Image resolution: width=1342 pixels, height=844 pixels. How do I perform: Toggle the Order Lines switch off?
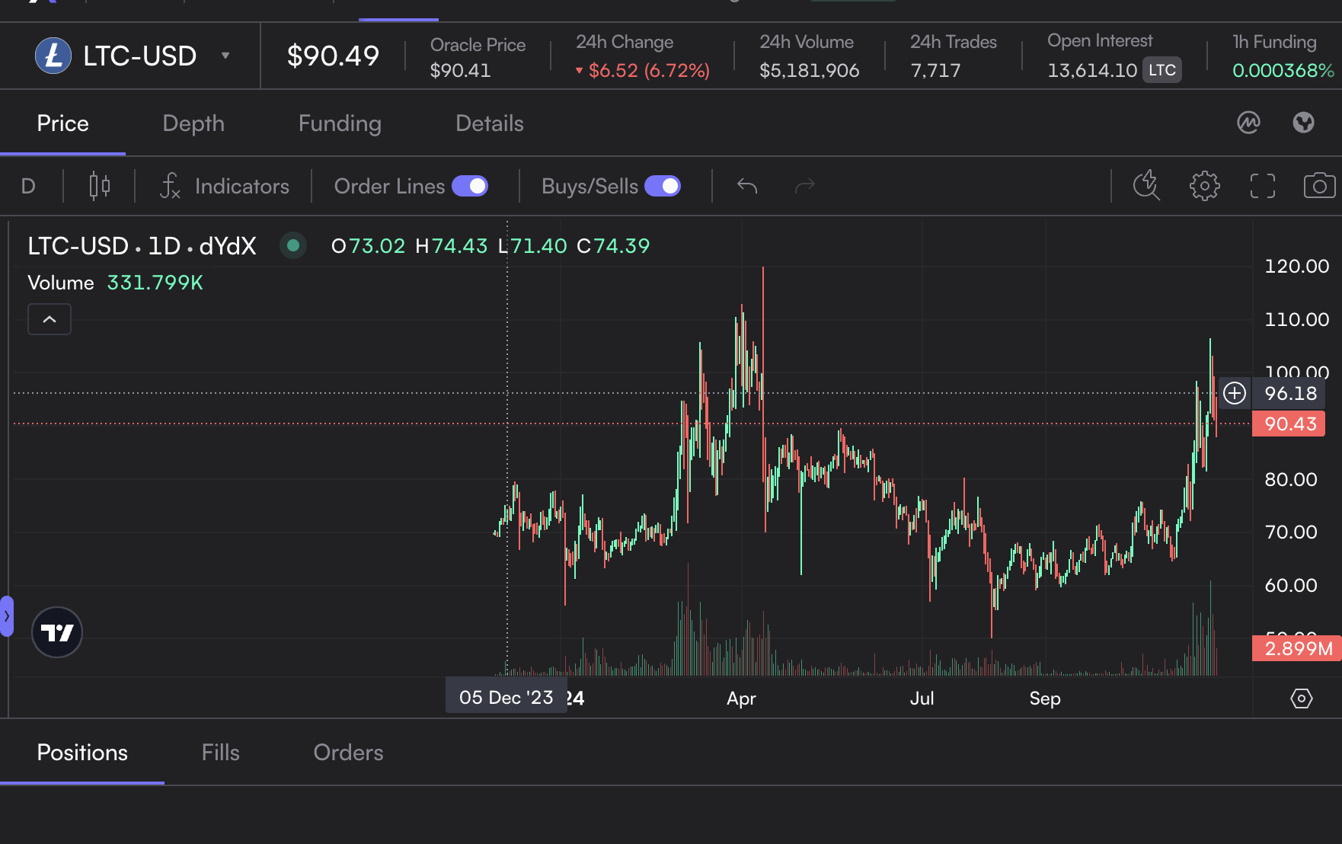point(470,186)
